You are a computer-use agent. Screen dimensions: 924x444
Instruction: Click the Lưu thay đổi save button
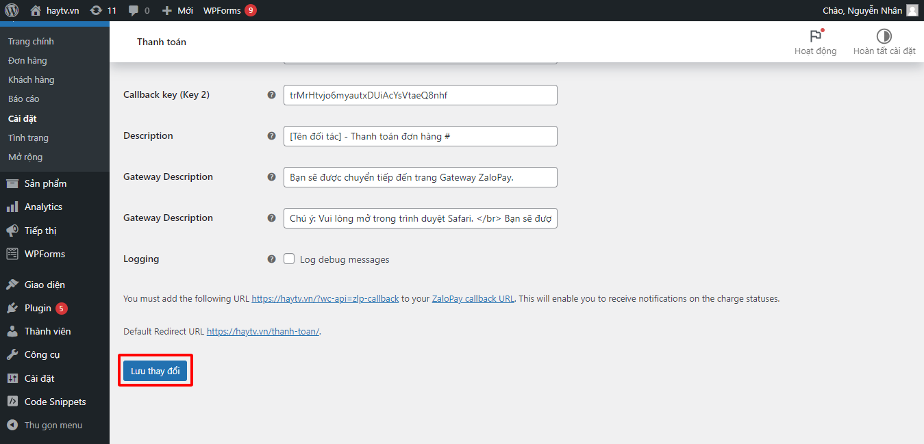[155, 371]
